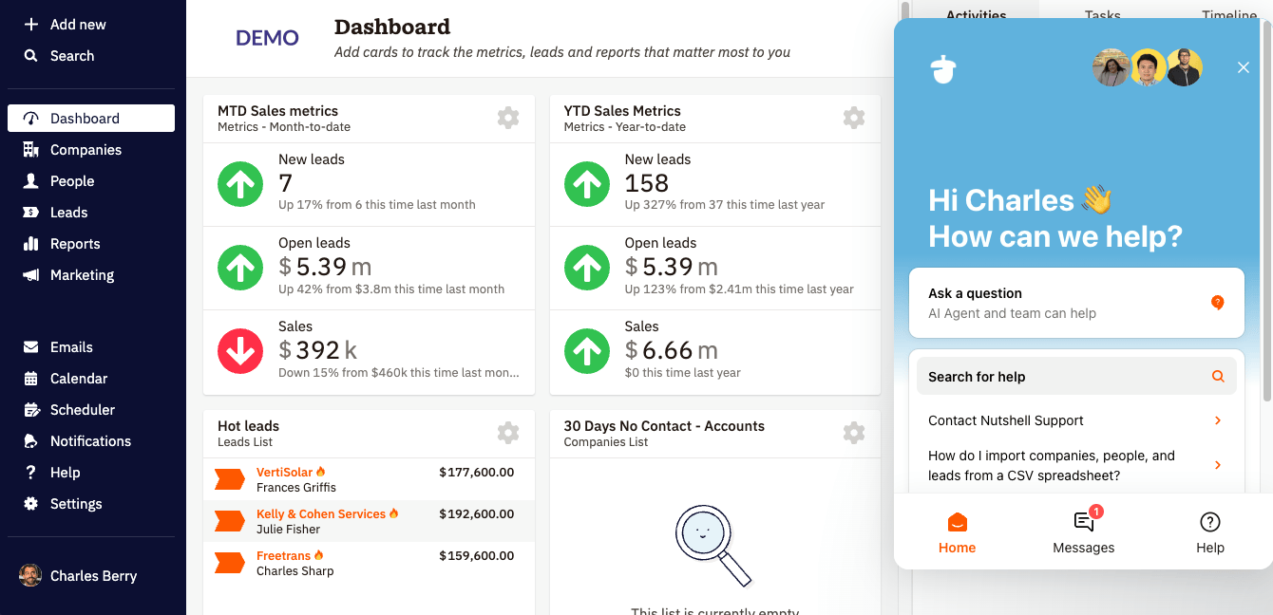Click the Help question mark in widget footer
The width and height of the screenshot is (1273, 615).
click(x=1209, y=532)
